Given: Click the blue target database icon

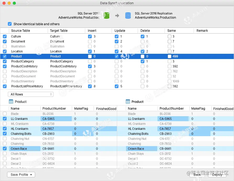Looking at the screenshot, I should [128, 15].
